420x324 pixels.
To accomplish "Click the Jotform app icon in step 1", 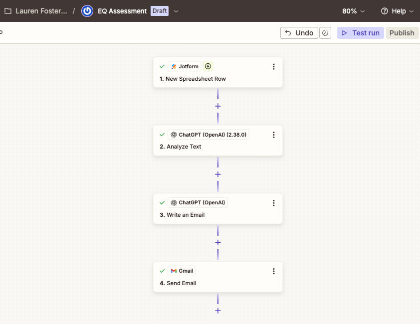I will 174,66.
